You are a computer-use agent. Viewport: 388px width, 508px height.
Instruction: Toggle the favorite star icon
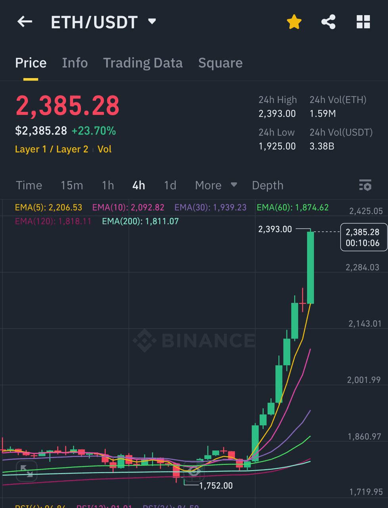pyautogui.click(x=294, y=22)
